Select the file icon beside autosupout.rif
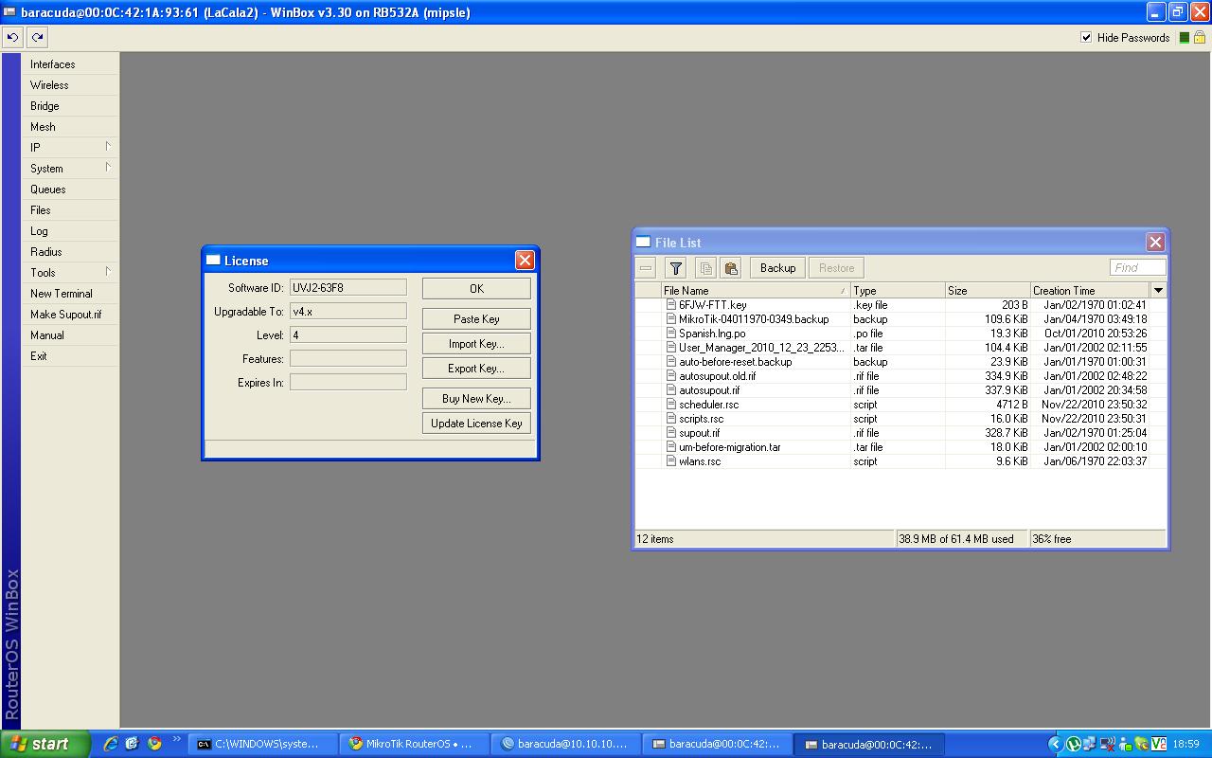 point(671,390)
